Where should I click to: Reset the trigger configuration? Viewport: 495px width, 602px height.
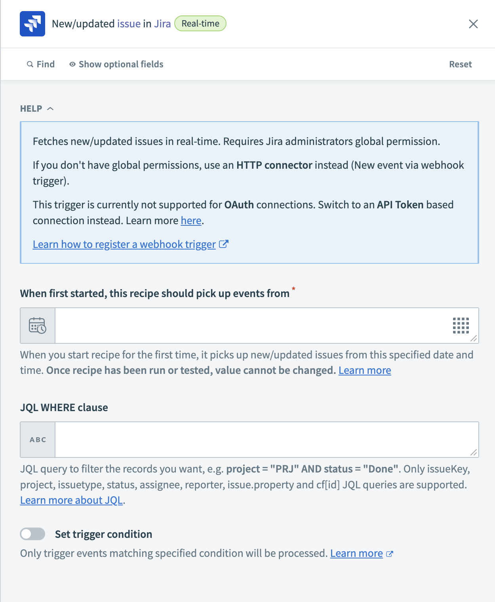460,64
